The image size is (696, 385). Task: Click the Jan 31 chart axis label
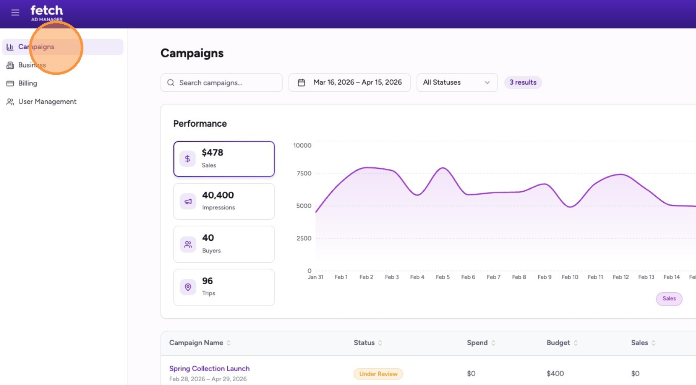pyautogui.click(x=316, y=277)
